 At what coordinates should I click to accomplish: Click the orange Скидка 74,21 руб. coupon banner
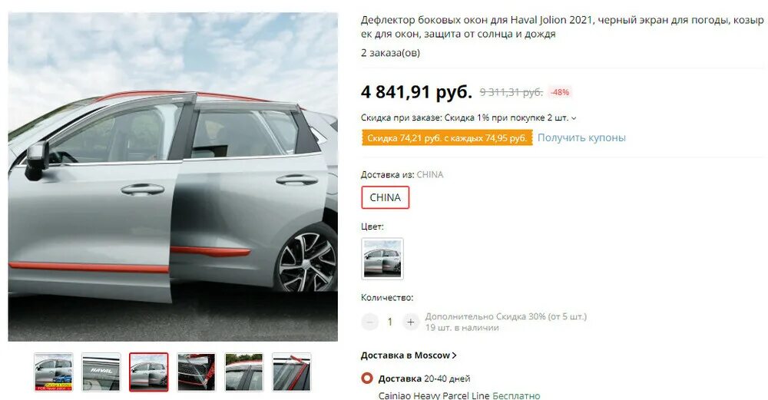(447, 138)
